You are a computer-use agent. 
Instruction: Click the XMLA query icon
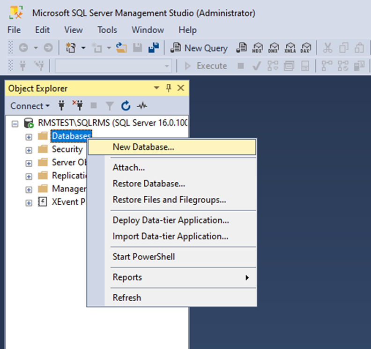click(290, 48)
